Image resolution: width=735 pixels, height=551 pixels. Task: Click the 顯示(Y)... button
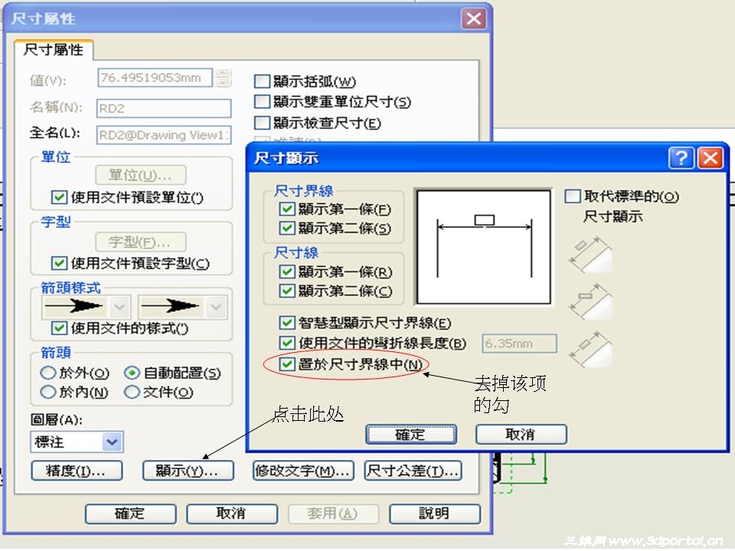coord(188,471)
